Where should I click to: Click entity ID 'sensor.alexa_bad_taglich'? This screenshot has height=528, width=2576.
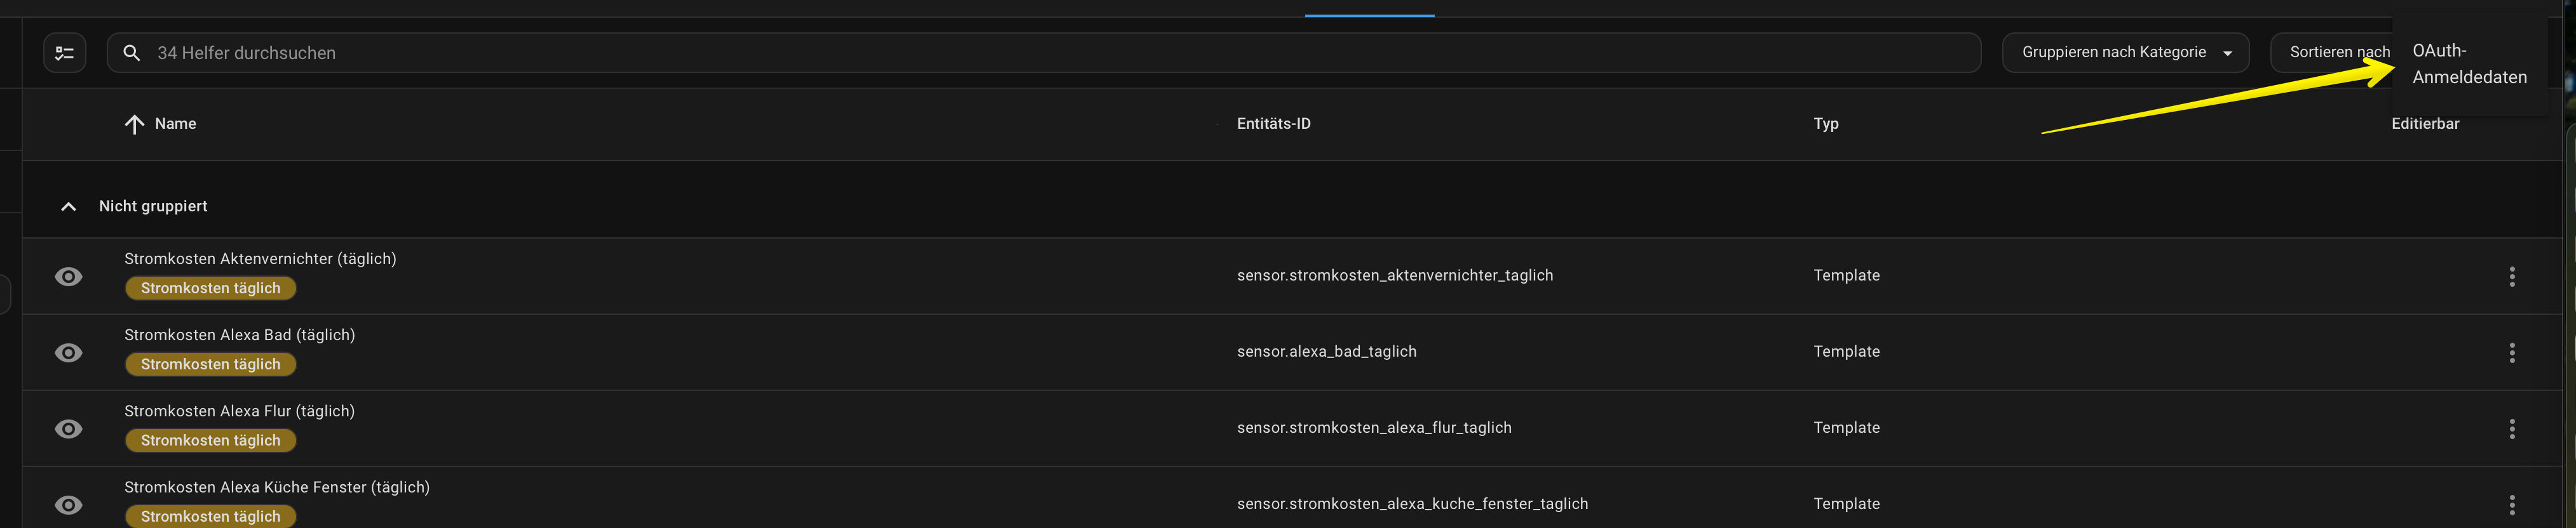pos(1327,352)
